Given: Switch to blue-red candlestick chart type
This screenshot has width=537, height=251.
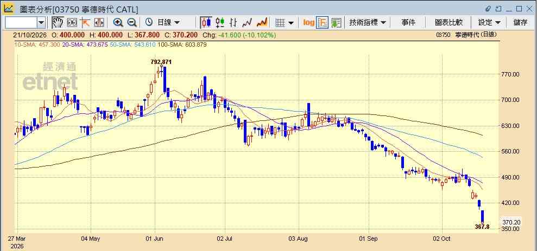Looking at the screenshot, I should click(206, 23).
